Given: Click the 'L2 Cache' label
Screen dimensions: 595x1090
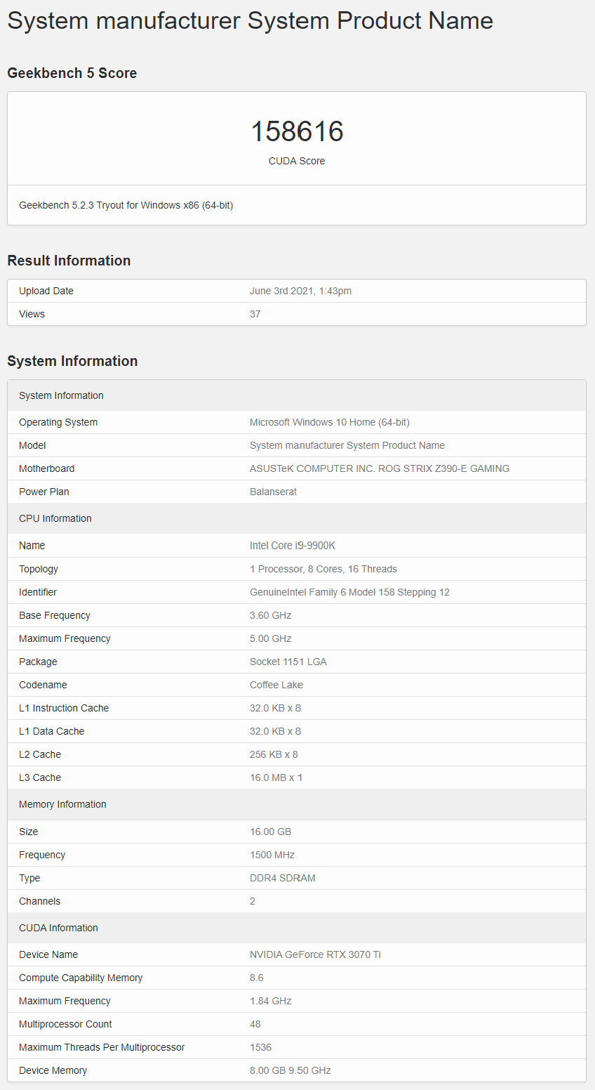Looking at the screenshot, I should click(x=40, y=754).
